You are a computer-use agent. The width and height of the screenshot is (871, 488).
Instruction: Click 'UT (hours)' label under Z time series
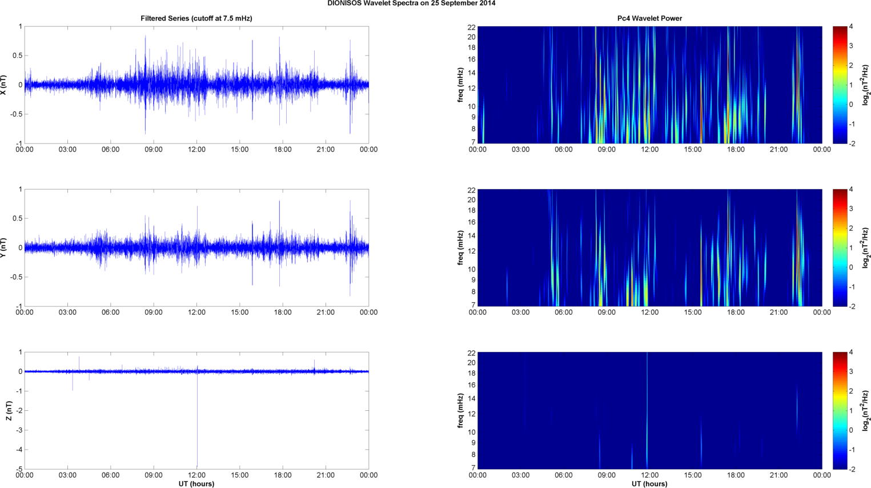click(x=196, y=484)
